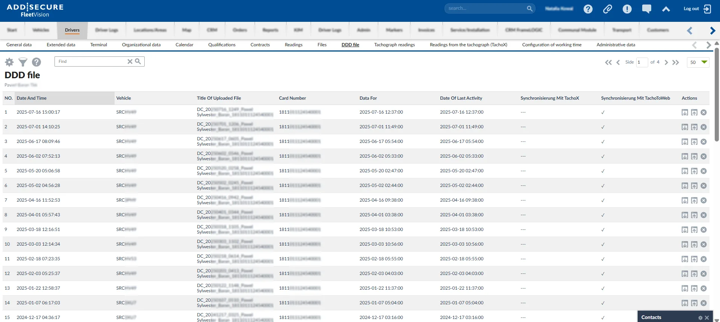
Task: Open the Administrative data sub-tab
Action: pyautogui.click(x=616, y=45)
